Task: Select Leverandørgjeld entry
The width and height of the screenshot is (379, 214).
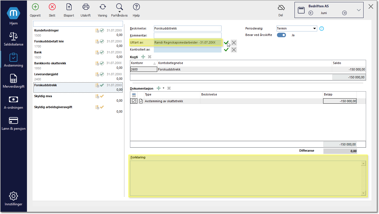Action: 78,76
